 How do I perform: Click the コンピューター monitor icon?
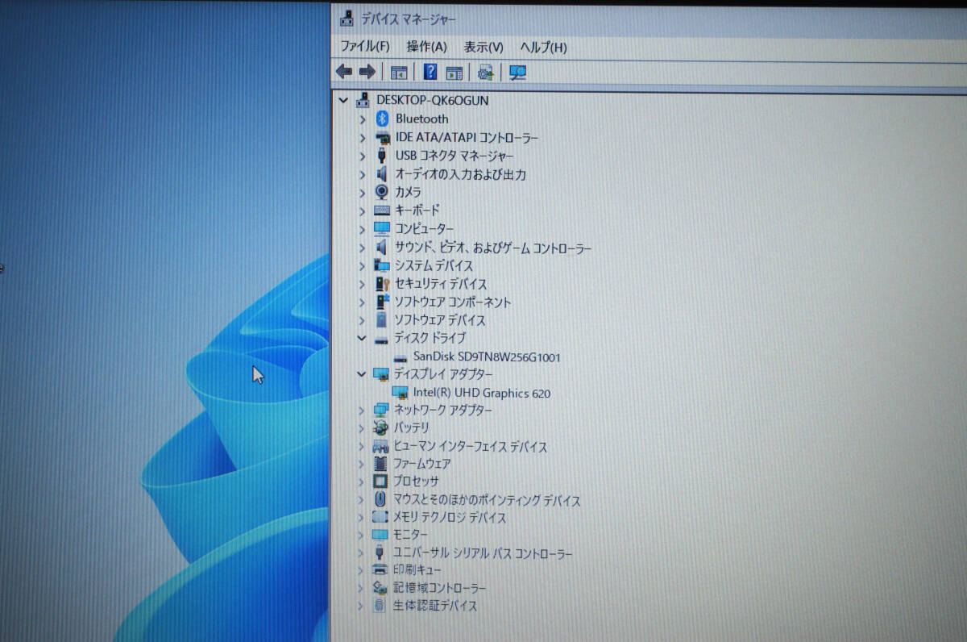point(382,228)
